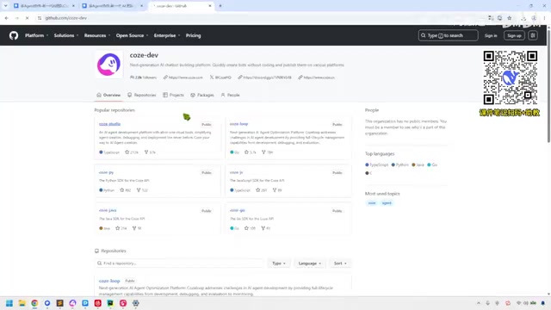Focus the GitHub Type / to search field
This screenshot has width=551, height=310.
point(448,35)
